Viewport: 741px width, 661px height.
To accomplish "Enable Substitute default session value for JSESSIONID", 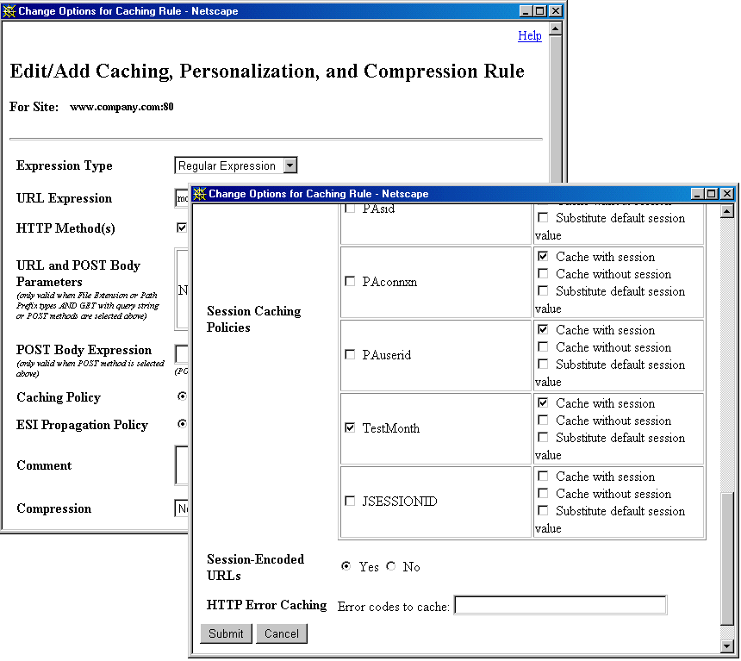I will pos(543,511).
